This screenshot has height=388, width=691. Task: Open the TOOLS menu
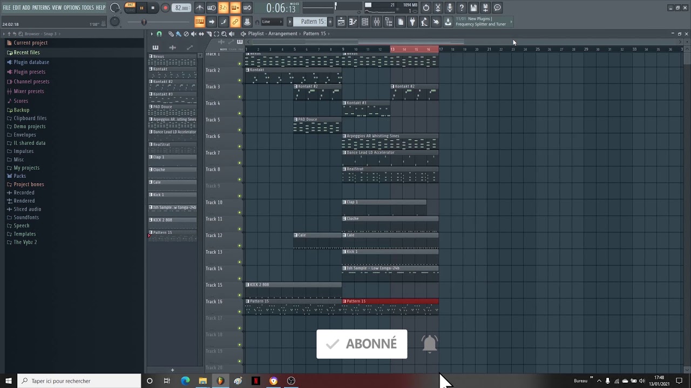click(87, 8)
